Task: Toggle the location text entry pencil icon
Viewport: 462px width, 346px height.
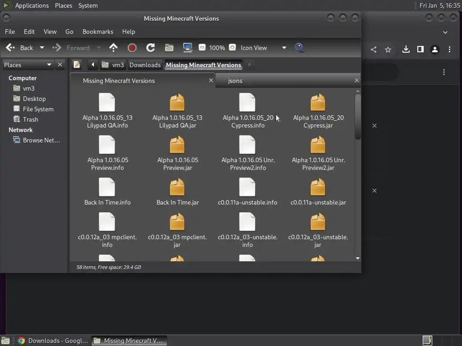Action: coord(77,64)
